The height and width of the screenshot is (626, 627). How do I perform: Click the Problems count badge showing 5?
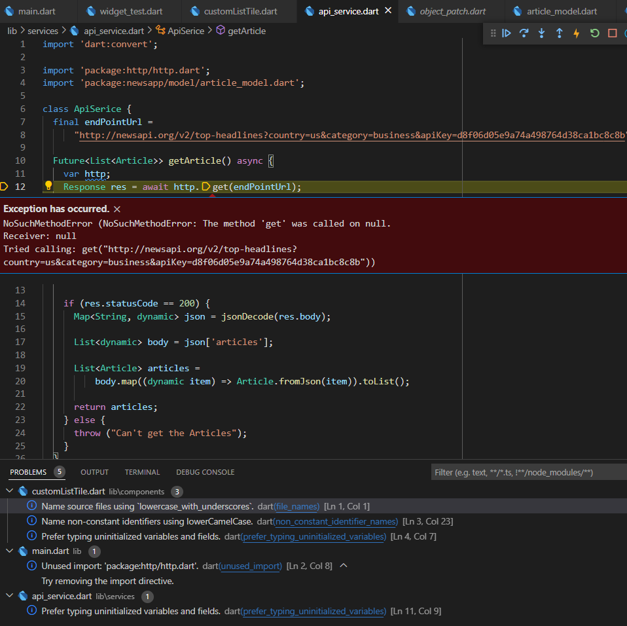click(59, 472)
